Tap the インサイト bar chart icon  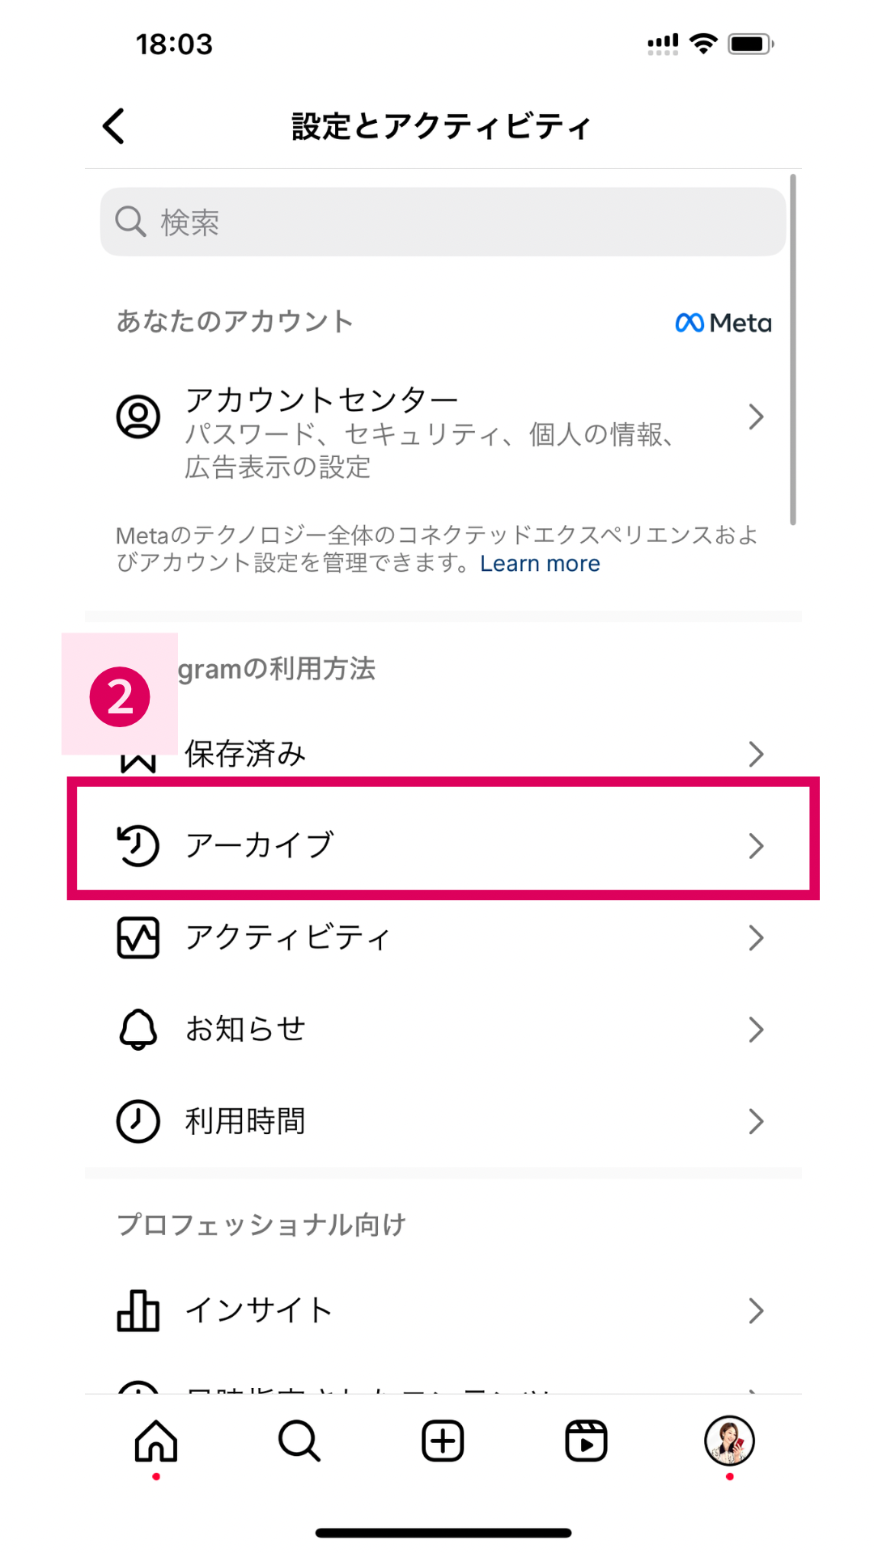point(138,1310)
